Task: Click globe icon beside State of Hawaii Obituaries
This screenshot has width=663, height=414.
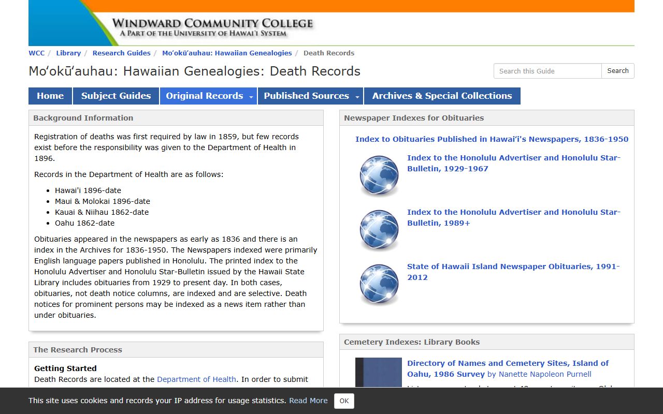Action: point(379,284)
